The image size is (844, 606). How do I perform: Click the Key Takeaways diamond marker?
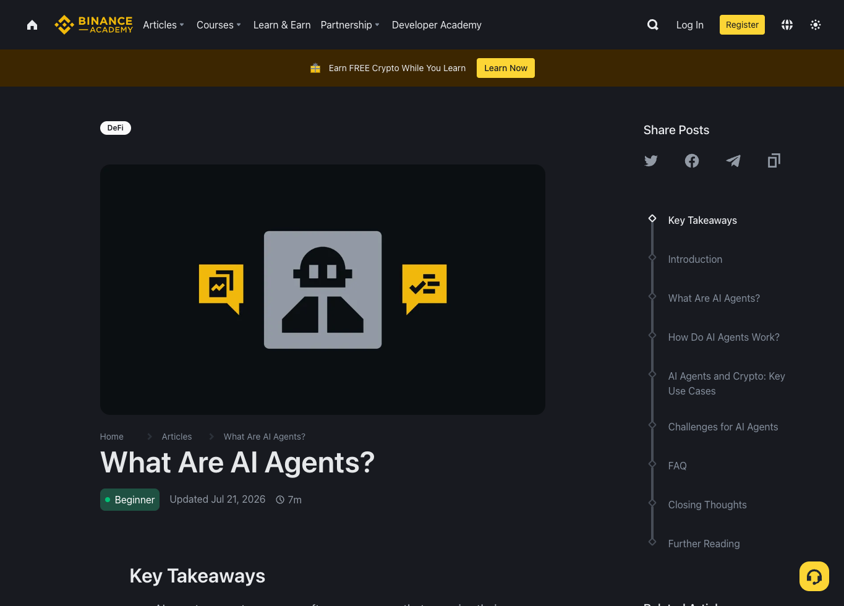point(652,218)
